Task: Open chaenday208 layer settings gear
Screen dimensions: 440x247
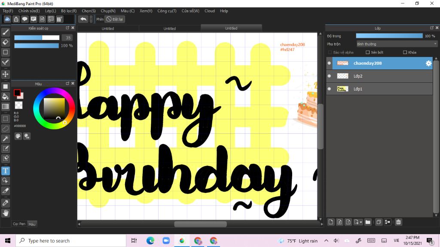Action: [x=428, y=63]
